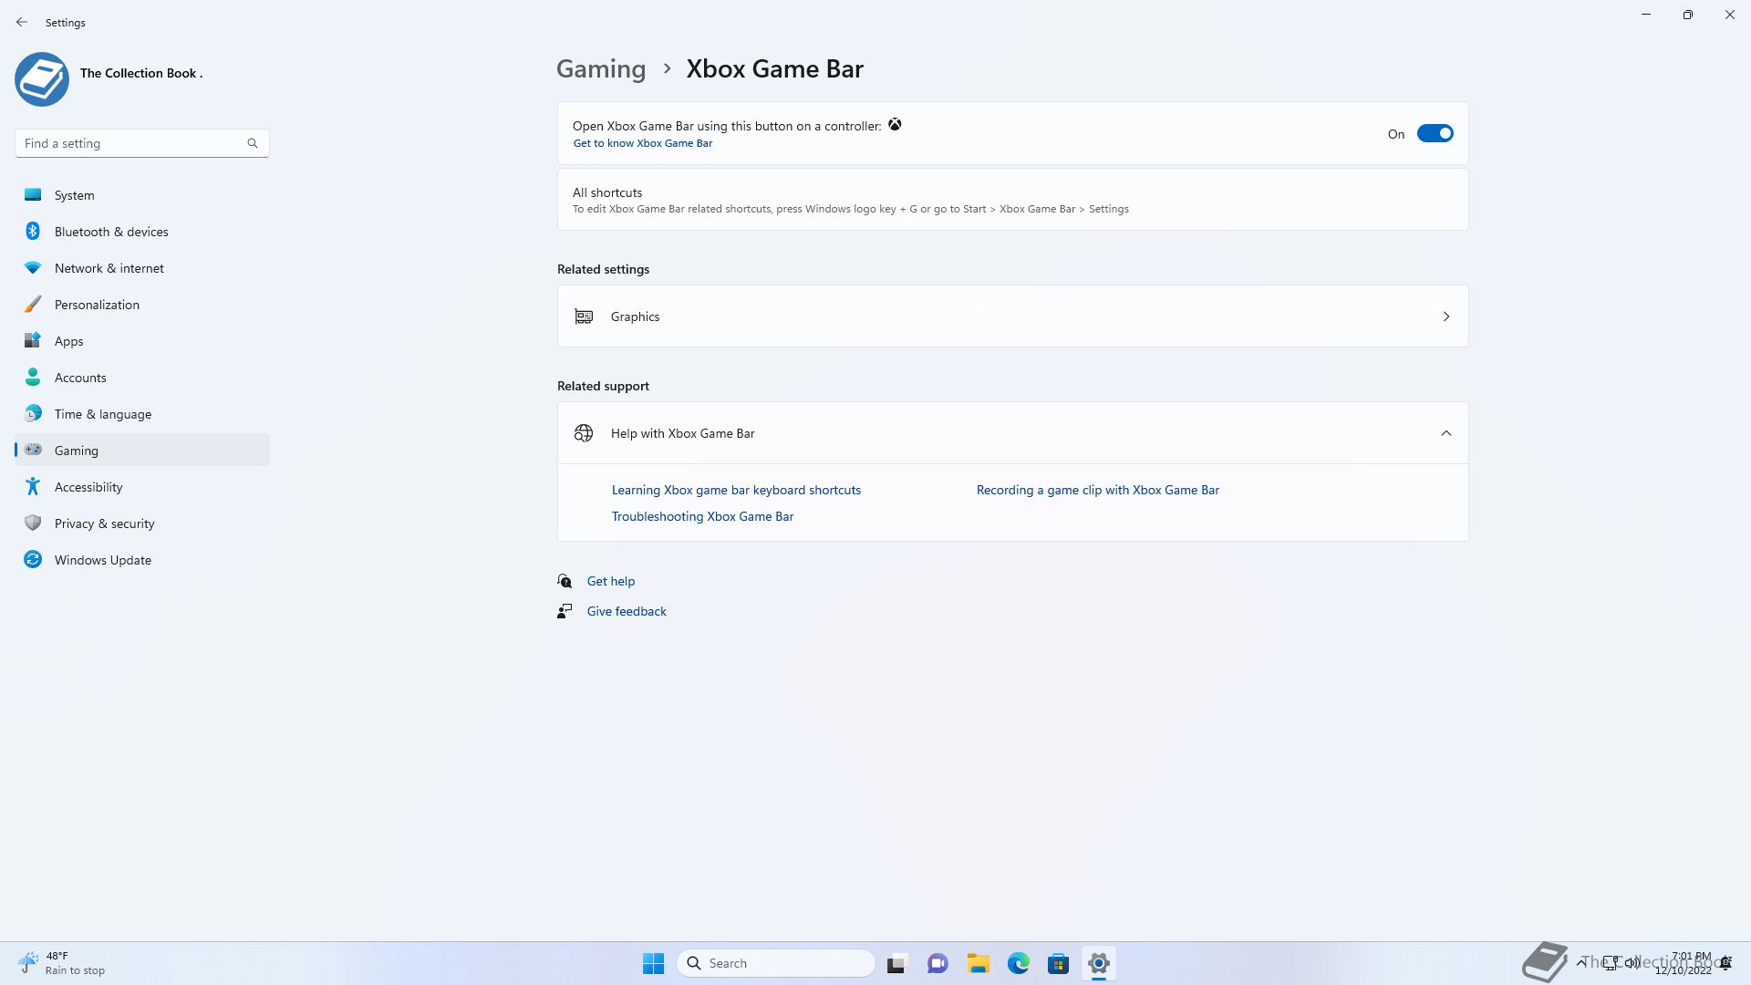
Task: Go to Network & internet
Action: pyautogui.click(x=142, y=268)
